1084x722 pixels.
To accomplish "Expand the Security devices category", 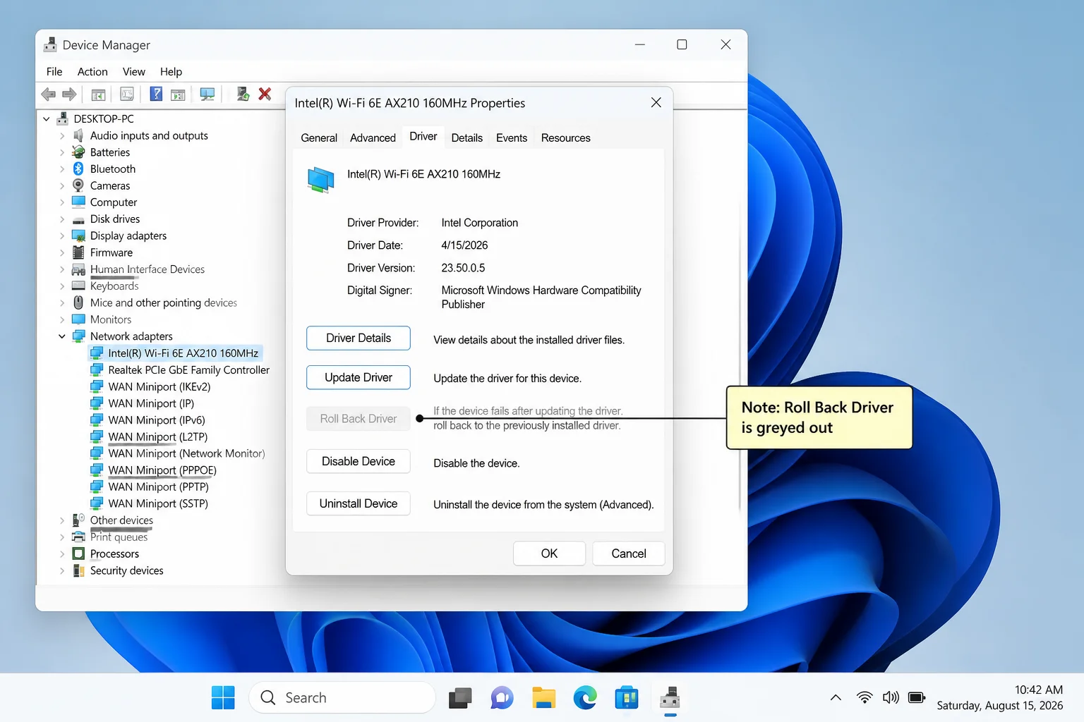I will click(62, 571).
